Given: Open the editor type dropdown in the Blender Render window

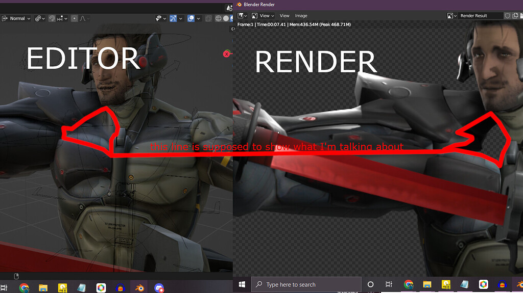Looking at the screenshot, I should pyautogui.click(x=242, y=16).
